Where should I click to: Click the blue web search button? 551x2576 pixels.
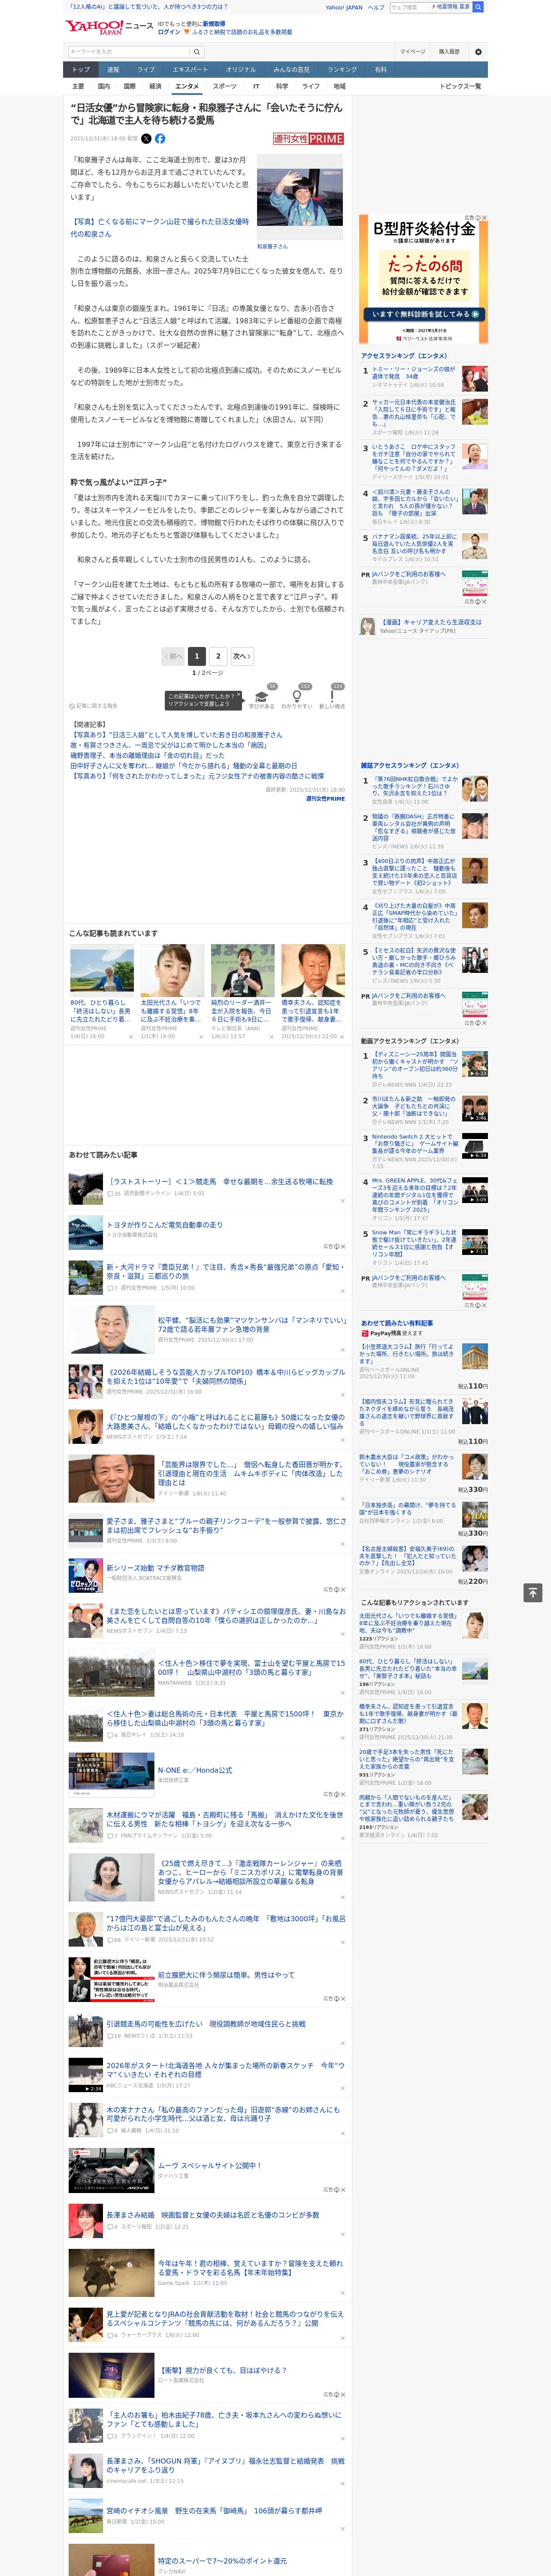tap(478, 7)
